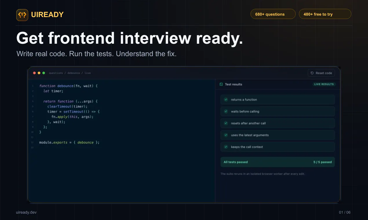The image size is (368, 220).
Task: Click the UIREADY logo icon
Action: point(22,15)
